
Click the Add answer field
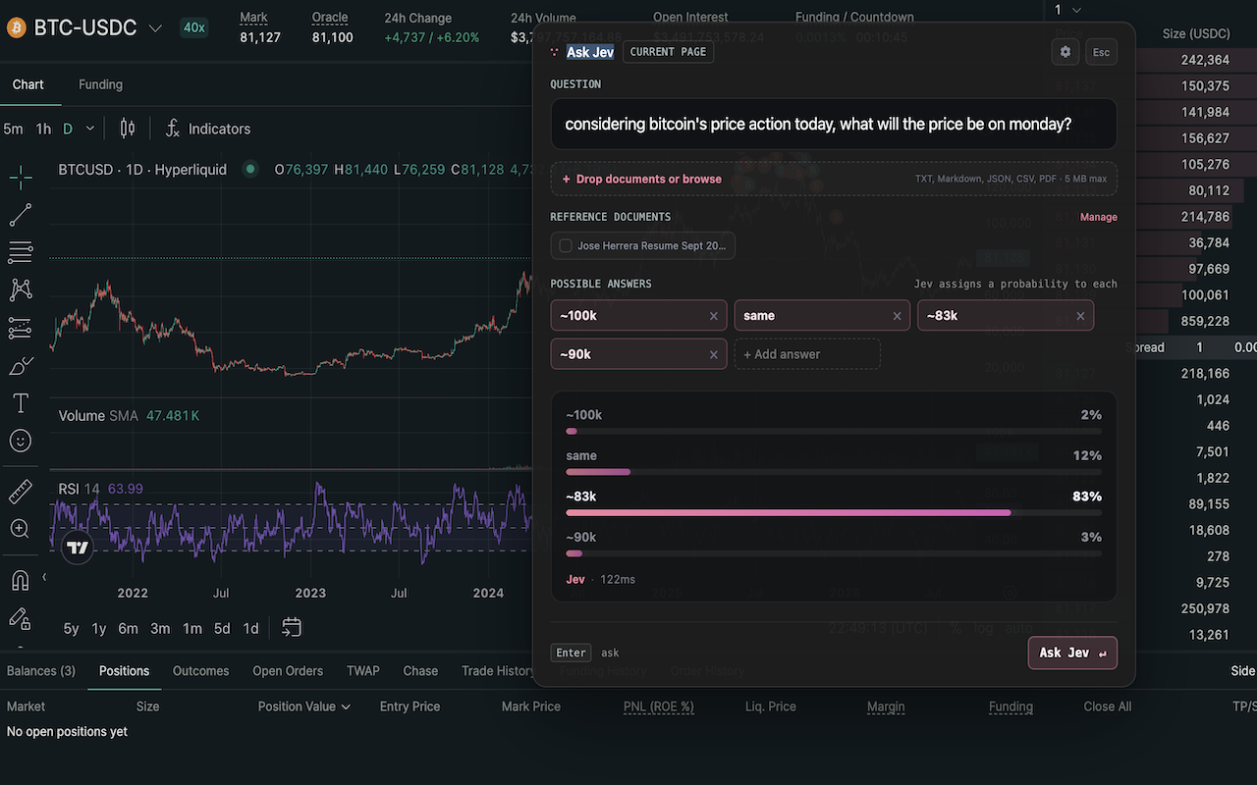tap(807, 354)
